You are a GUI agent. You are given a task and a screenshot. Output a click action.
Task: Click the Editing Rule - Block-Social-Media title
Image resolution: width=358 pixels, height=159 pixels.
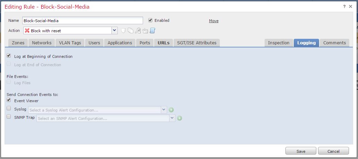(x=47, y=7)
